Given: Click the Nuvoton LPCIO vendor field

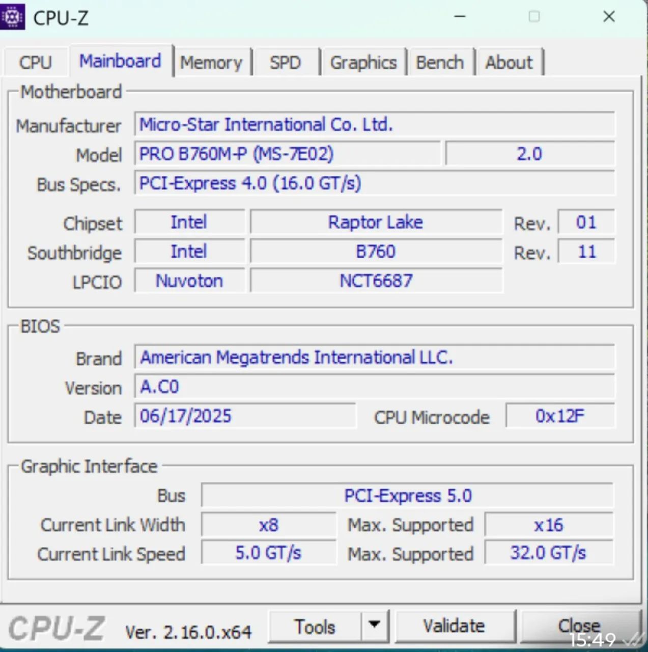Looking at the screenshot, I should coord(189,281).
